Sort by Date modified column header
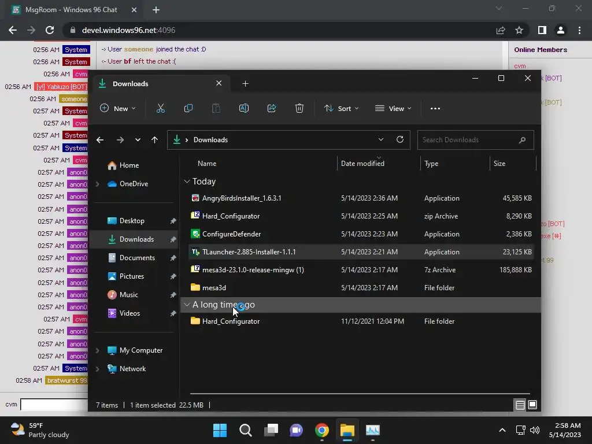Screen dimensions: 592x444 click(x=362, y=164)
